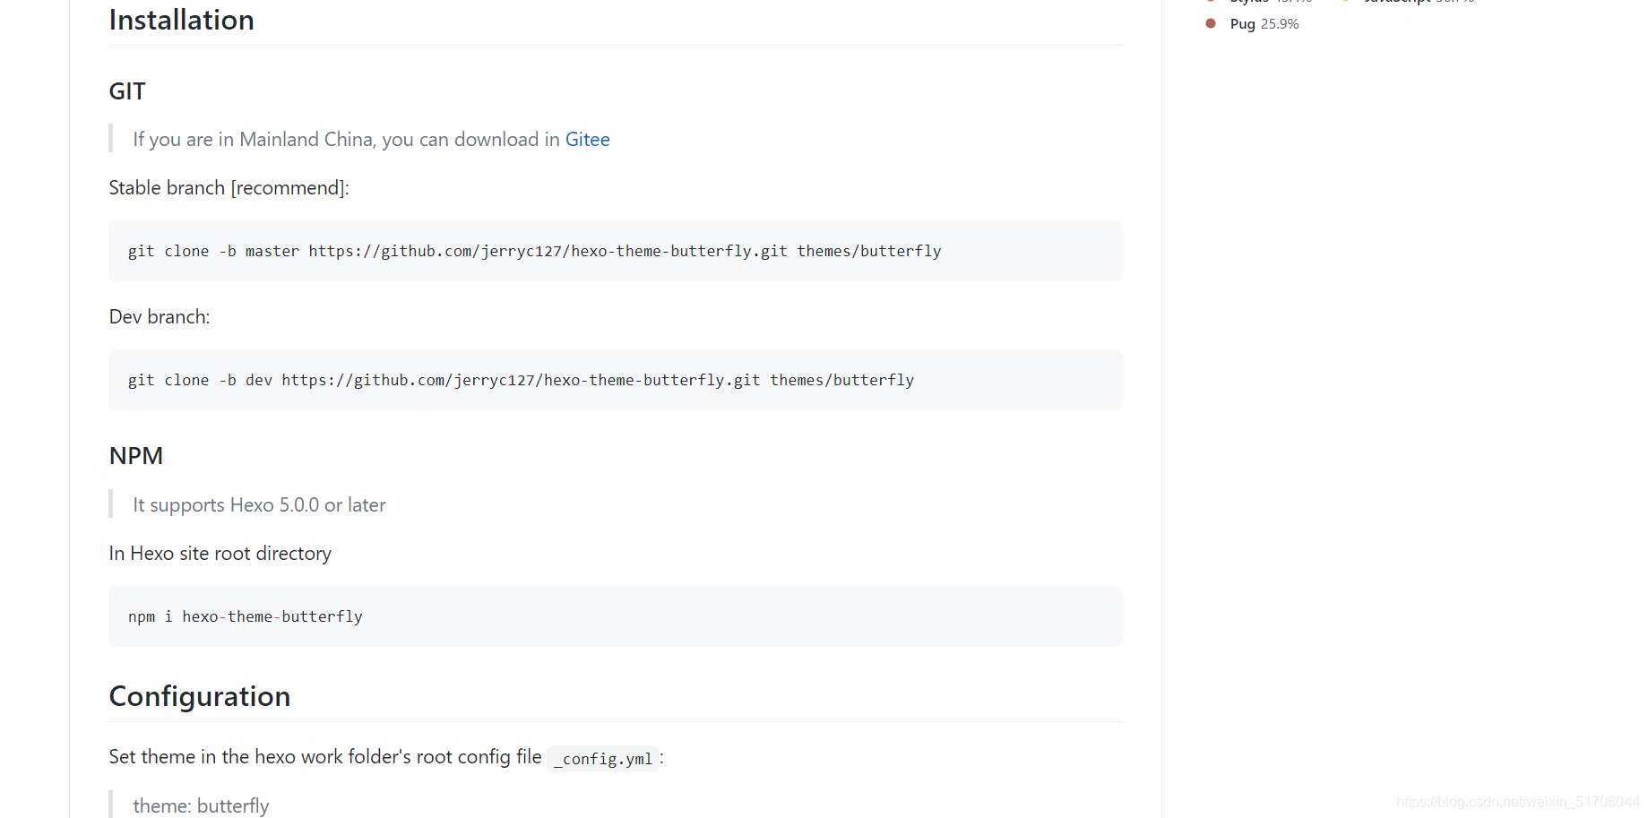The height and width of the screenshot is (818, 1648).
Task: Click the _config.yml inline code
Action: click(603, 759)
